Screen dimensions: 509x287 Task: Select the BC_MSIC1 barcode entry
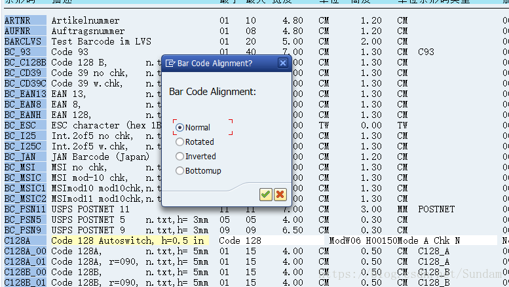[26, 188]
